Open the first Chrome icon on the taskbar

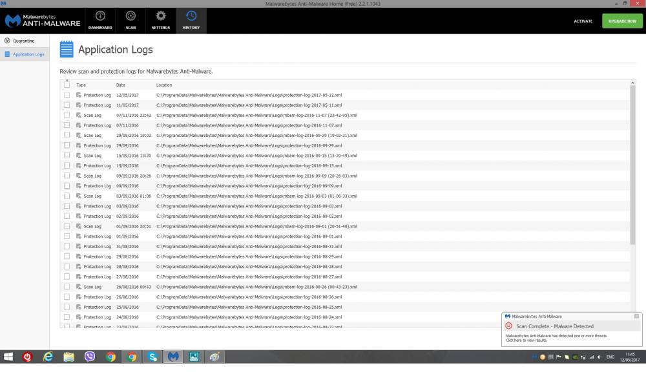tap(110, 357)
